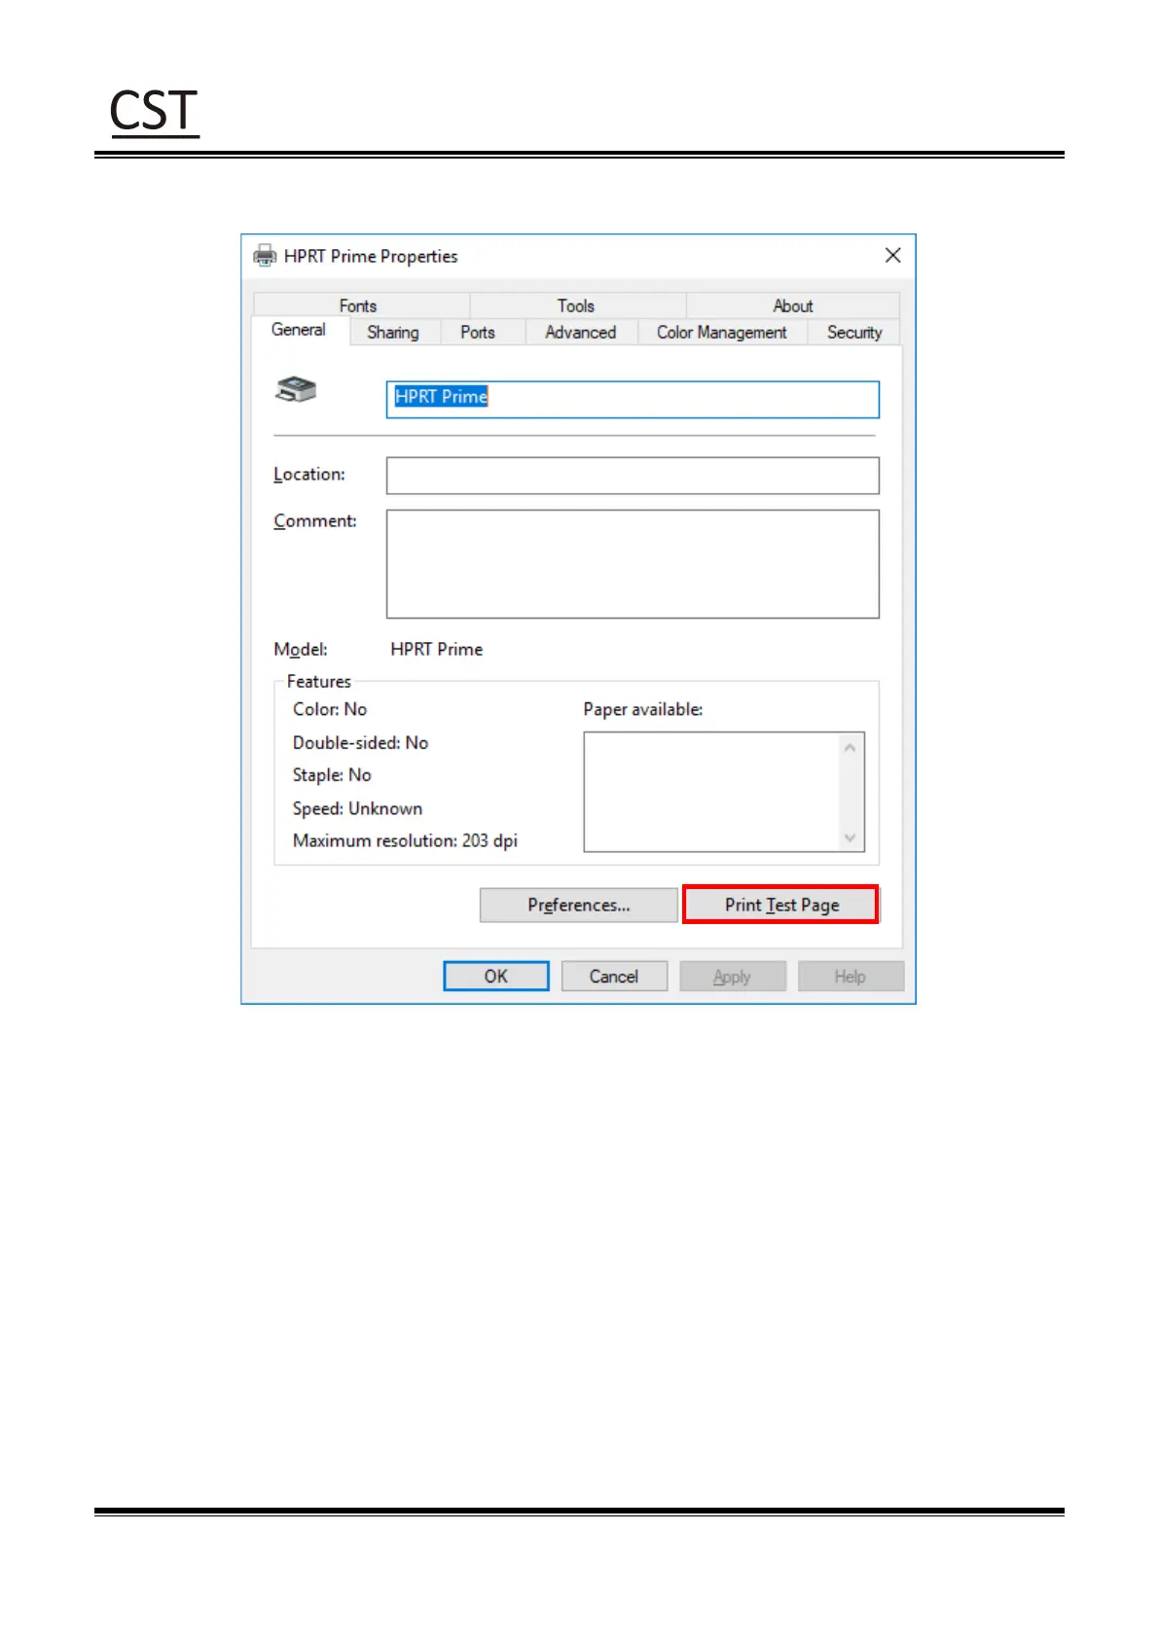Image resolution: width=1159 pixels, height=1638 pixels.
Task: Open the About tab
Action: click(793, 305)
